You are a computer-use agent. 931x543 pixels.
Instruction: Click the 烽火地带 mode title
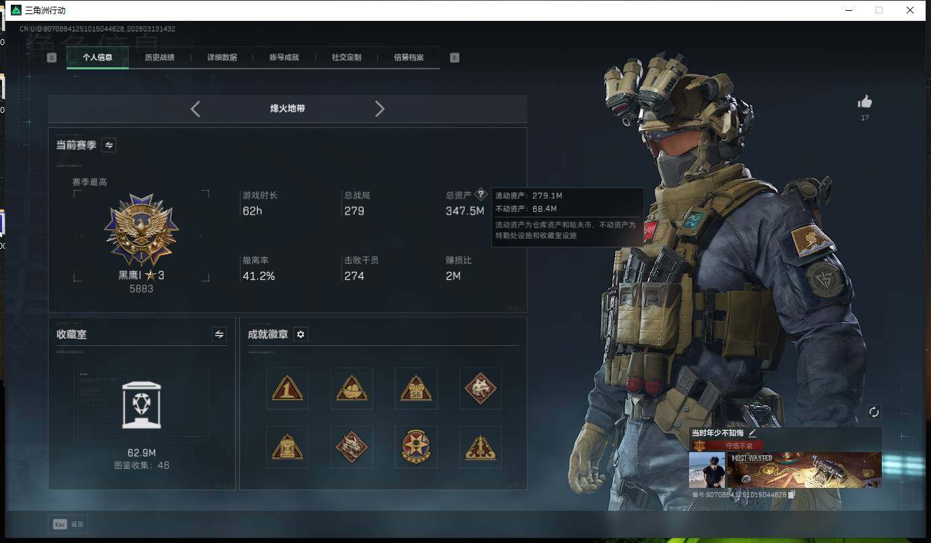pyautogui.click(x=288, y=108)
